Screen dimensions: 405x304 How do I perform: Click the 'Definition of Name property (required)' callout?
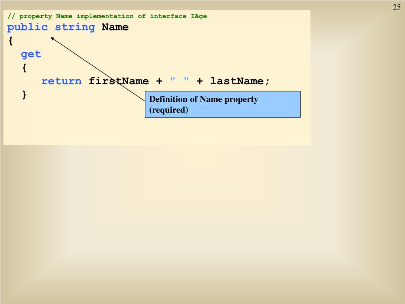pyautogui.click(x=223, y=104)
